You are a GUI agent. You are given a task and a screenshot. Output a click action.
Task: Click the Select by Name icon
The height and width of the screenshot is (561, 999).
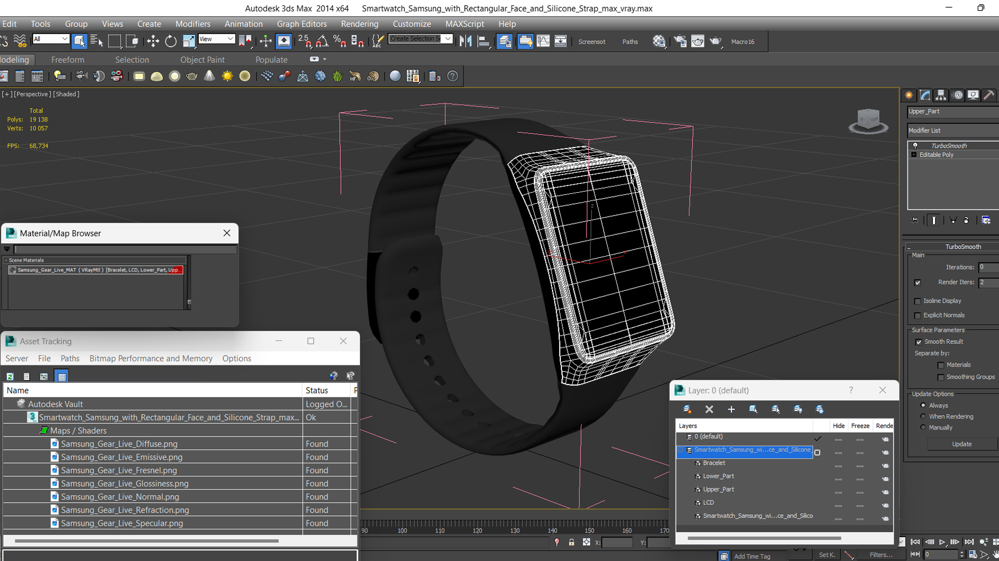coord(97,41)
